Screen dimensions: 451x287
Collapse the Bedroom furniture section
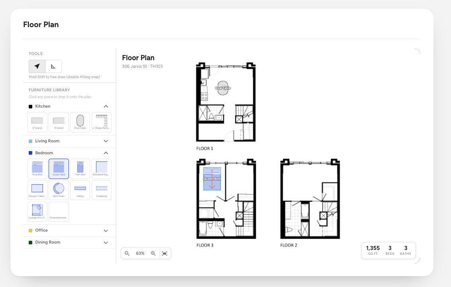pos(106,153)
